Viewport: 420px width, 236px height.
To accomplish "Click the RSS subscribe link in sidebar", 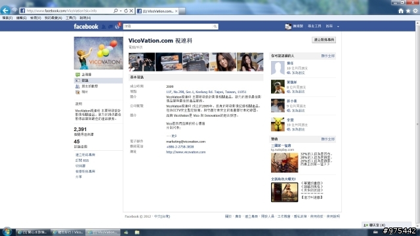I will 82,160.
